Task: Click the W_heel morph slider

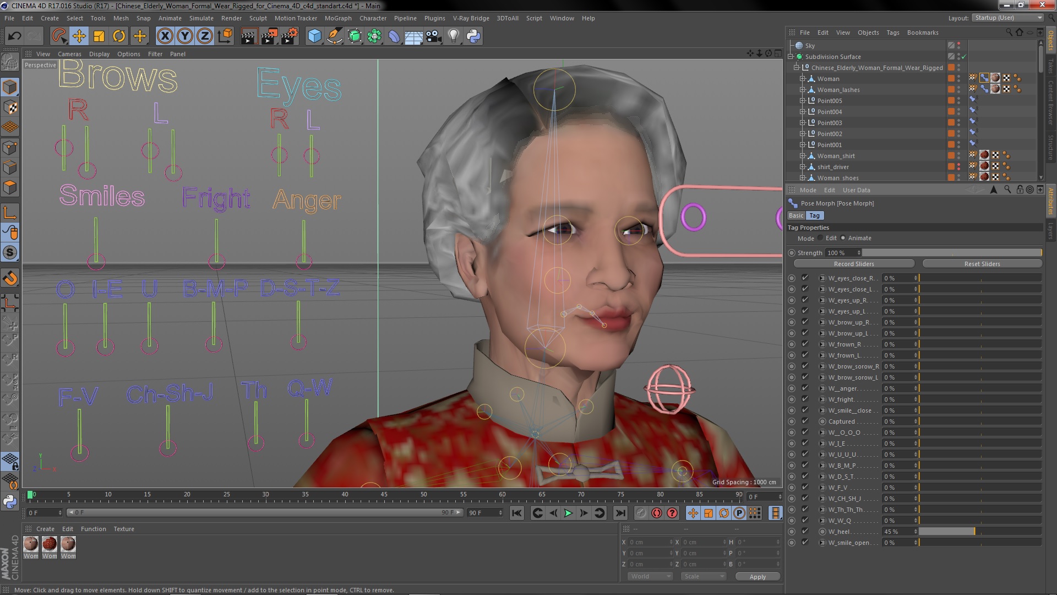Action: (x=980, y=532)
